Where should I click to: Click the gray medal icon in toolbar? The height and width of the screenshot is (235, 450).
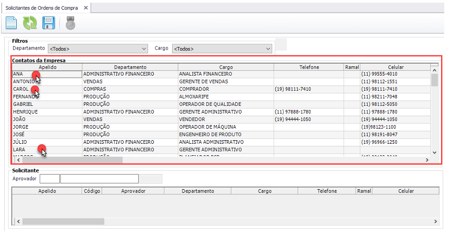70,23
